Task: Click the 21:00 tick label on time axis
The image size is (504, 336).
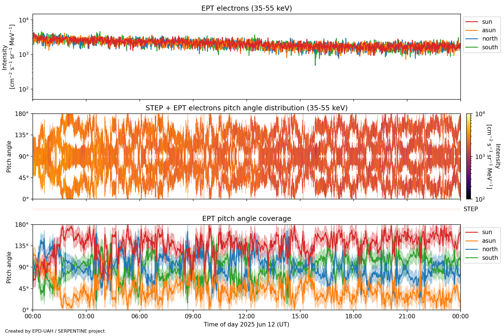Action: point(407,316)
